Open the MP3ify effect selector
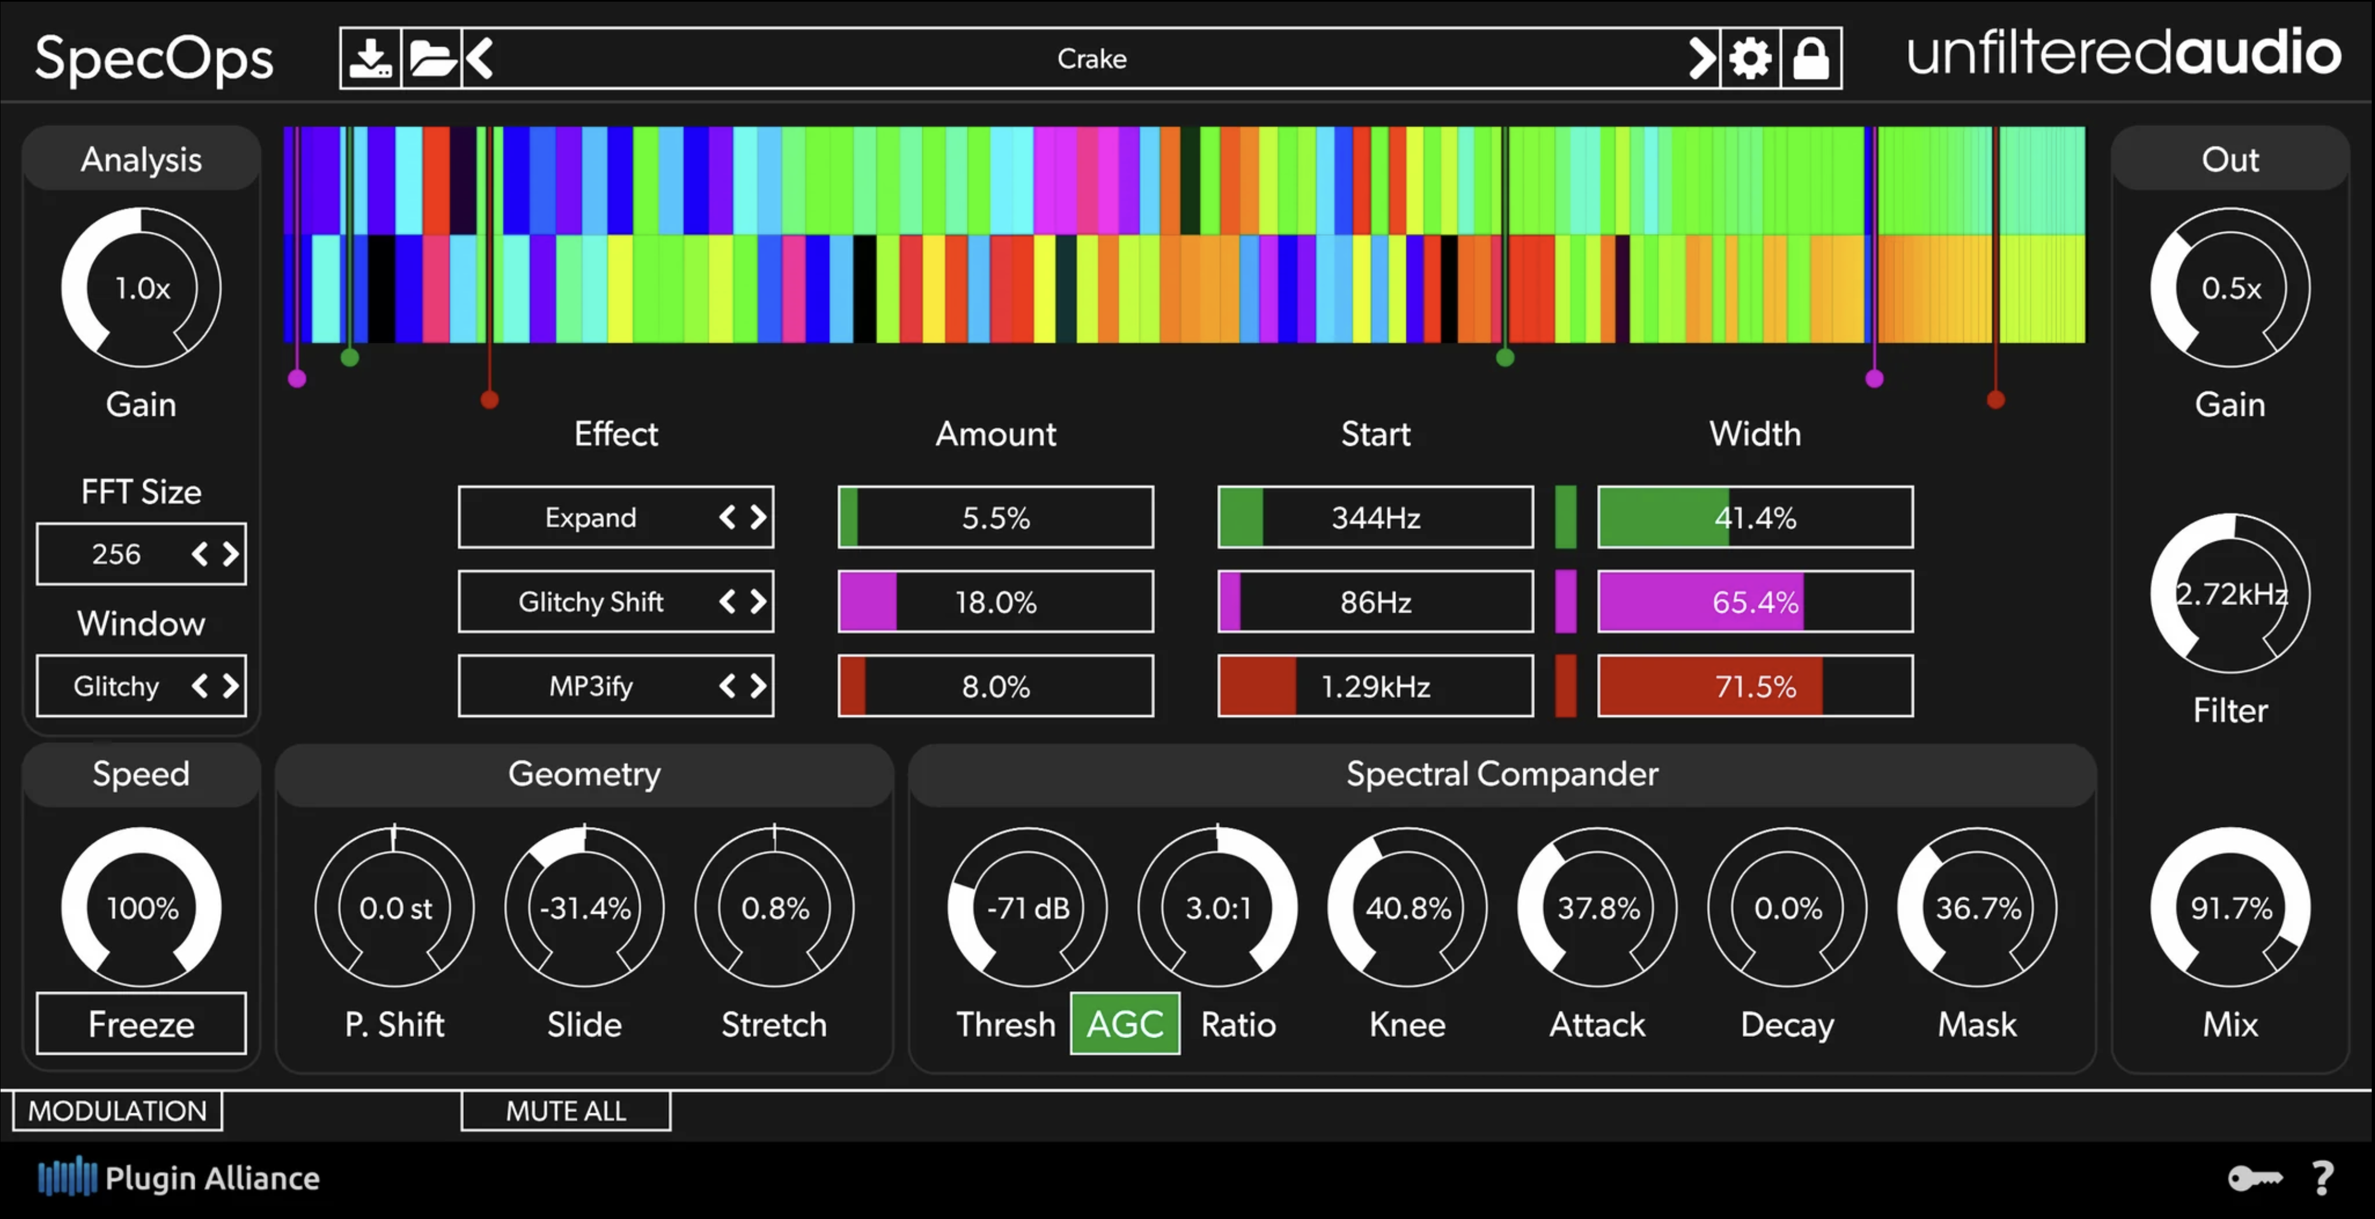Image resolution: width=2375 pixels, height=1219 pixels. point(616,686)
